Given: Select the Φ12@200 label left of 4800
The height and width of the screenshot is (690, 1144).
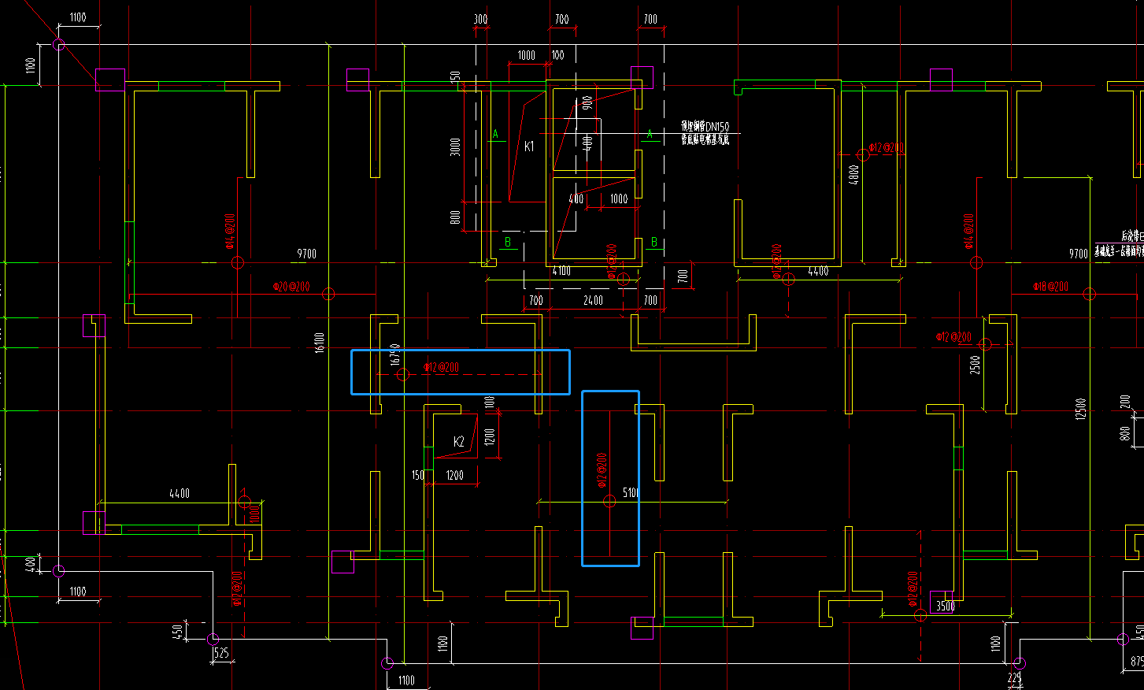Looking at the screenshot, I should [x=887, y=147].
